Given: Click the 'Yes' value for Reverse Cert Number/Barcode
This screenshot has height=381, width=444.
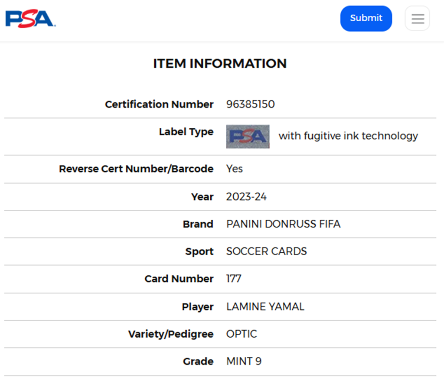Looking at the screenshot, I should 234,169.
